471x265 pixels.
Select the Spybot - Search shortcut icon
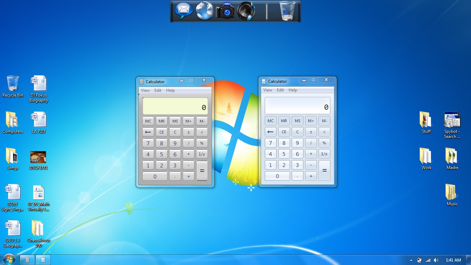pos(452,125)
